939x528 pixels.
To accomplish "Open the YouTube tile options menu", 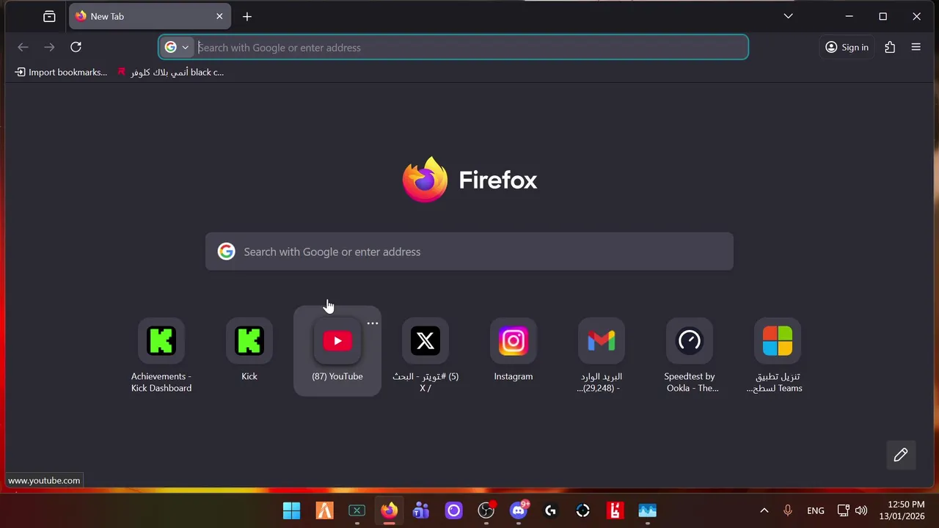I will (x=373, y=323).
